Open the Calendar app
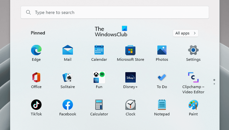Viewport: 229px width, 130px height. coord(99,50)
